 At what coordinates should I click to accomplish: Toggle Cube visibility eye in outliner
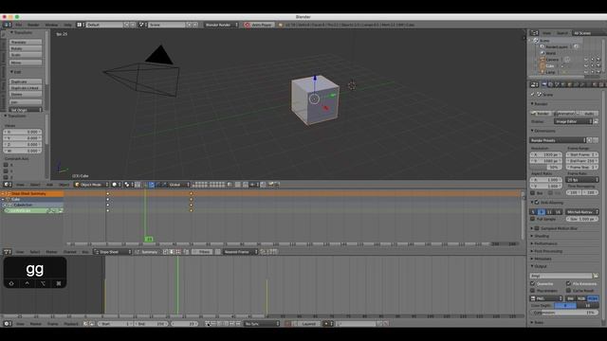[x=586, y=65]
